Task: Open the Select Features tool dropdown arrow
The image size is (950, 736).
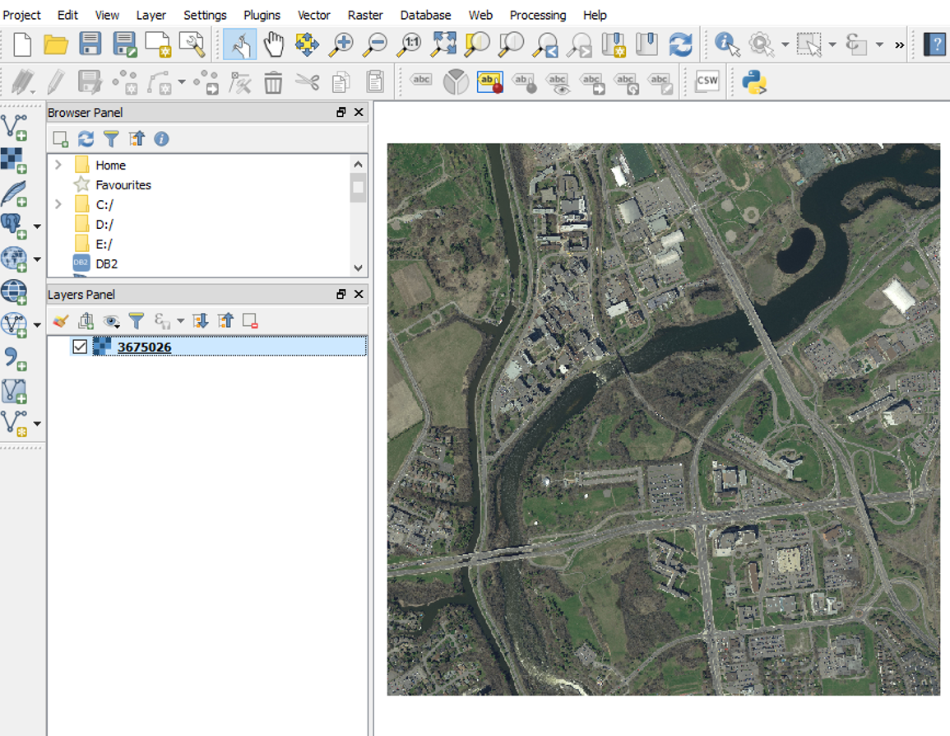Action: (x=832, y=44)
